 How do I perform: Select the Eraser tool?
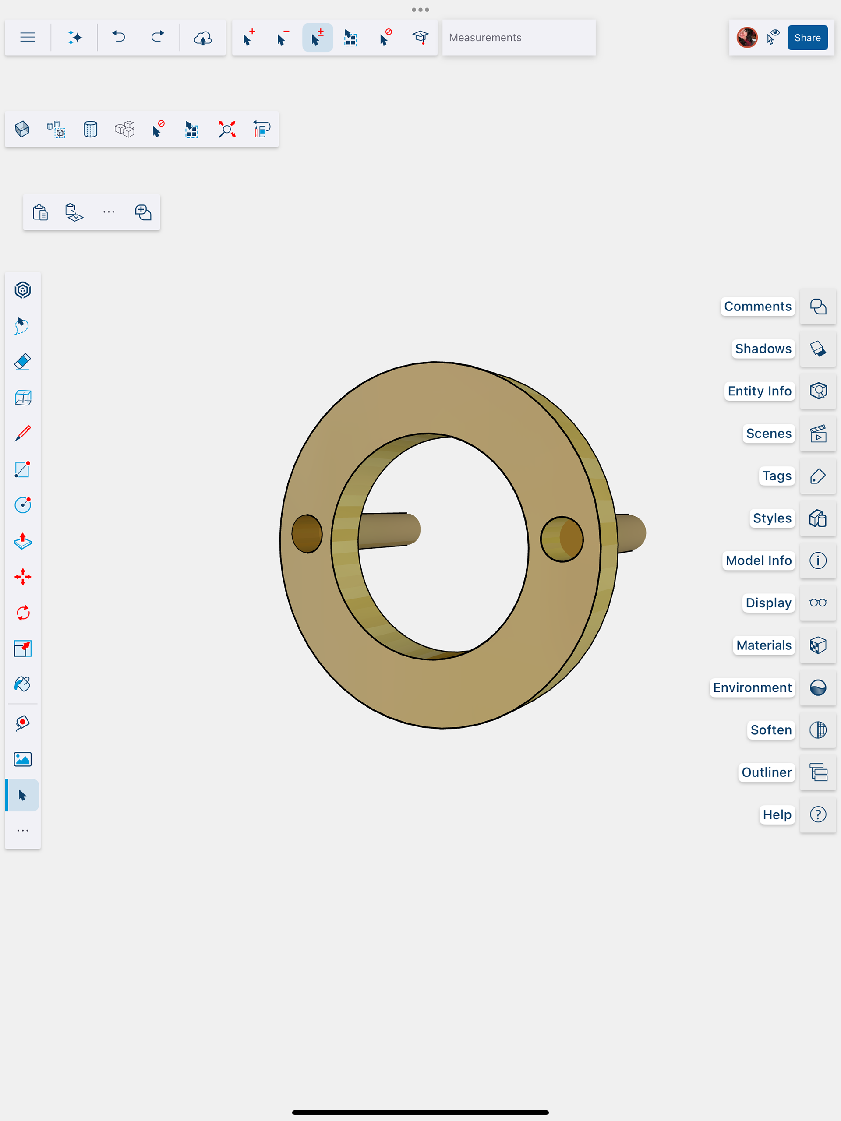[23, 362]
